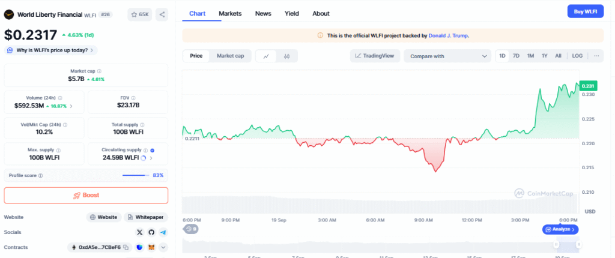Switch to the Markets tab

231,13
